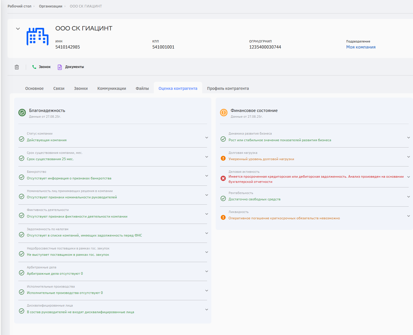Screen dimensions: 413x335
Task: Click the Звонок button label
Action: [x=45, y=67]
